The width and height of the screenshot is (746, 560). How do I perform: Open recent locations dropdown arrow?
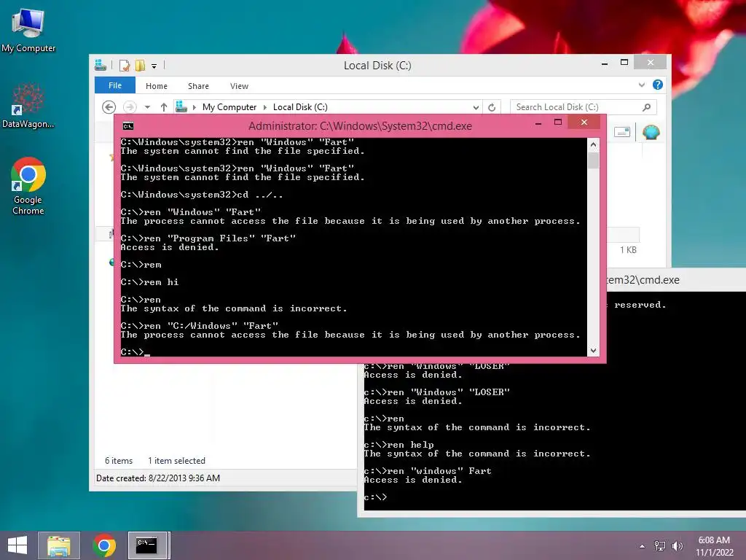[147, 107]
